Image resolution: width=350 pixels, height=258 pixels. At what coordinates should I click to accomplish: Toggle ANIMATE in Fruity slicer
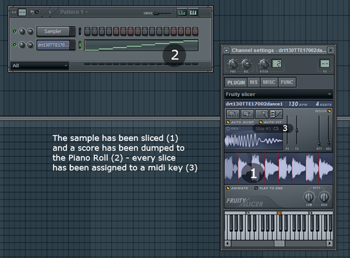click(x=228, y=188)
